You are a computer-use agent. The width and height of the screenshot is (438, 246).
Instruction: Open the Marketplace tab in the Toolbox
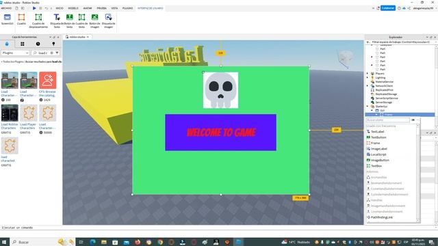pyautogui.click(x=7, y=44)
